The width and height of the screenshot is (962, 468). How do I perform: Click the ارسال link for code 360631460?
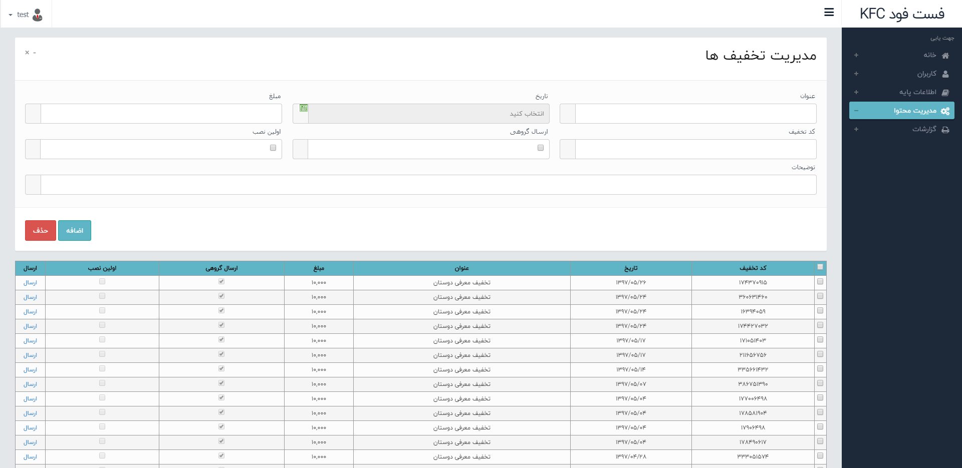30,297
